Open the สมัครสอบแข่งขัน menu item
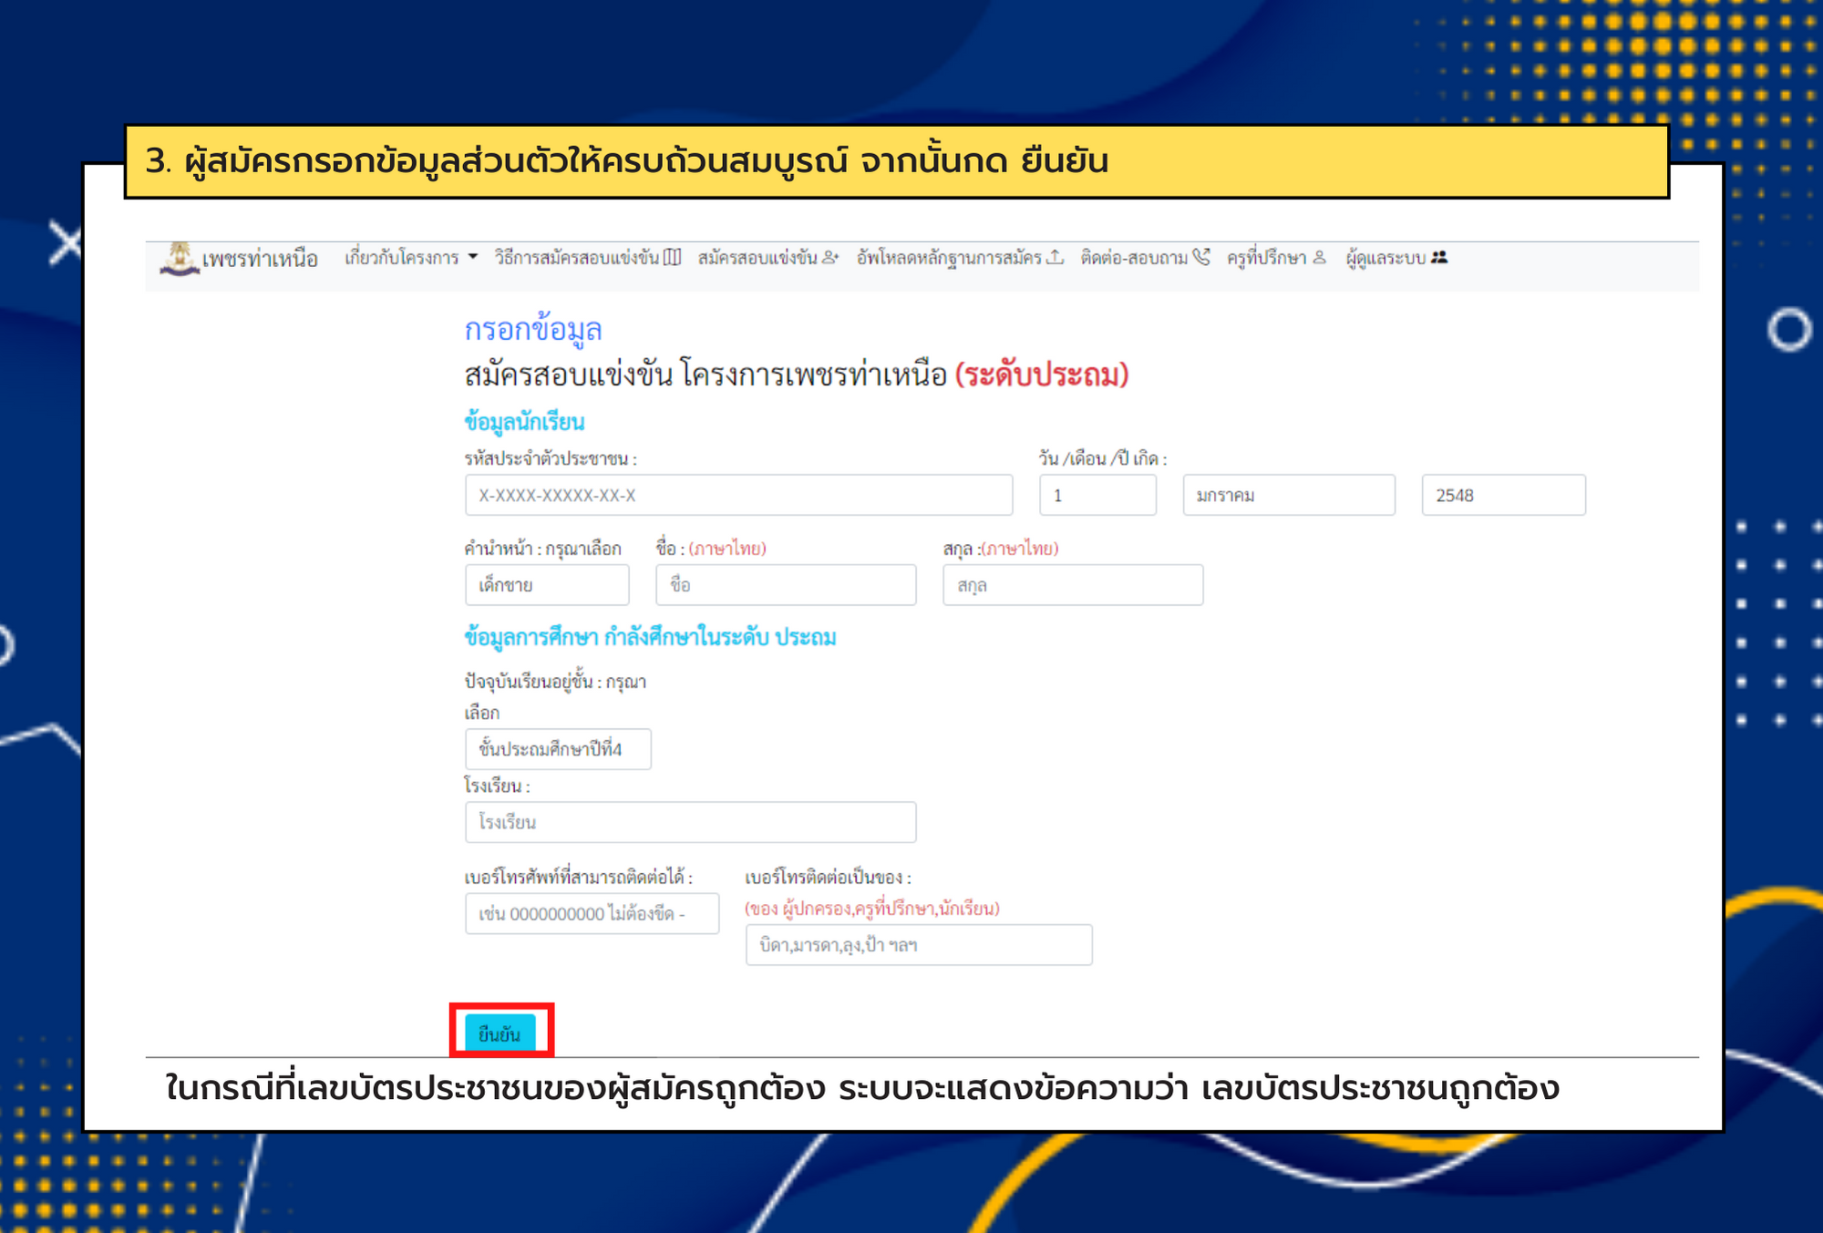The height and width of the screenshot is (1233, 1823). (757, 258)
